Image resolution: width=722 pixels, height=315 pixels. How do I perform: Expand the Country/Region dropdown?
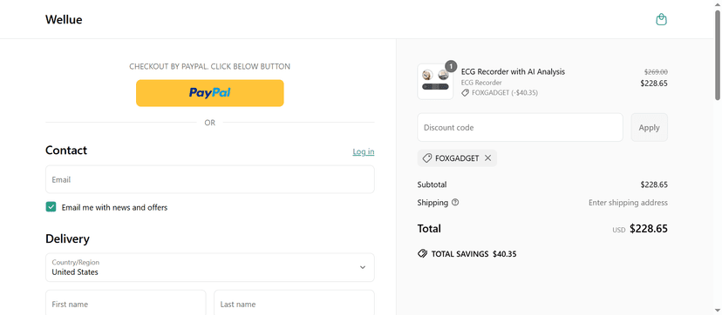210,267
